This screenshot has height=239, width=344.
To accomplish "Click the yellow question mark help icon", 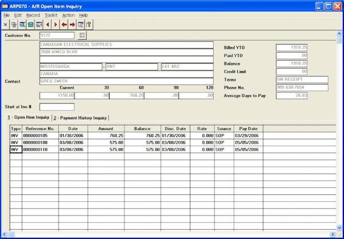I will click(89, 25).
